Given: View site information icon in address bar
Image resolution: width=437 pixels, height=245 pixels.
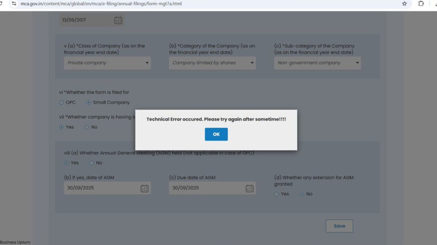Looking at the screenshot, I should coord(14,4).
